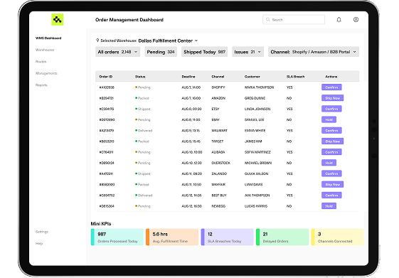Click the Status column header
Screen dimensions: 399x278
[x=140, y=77]
